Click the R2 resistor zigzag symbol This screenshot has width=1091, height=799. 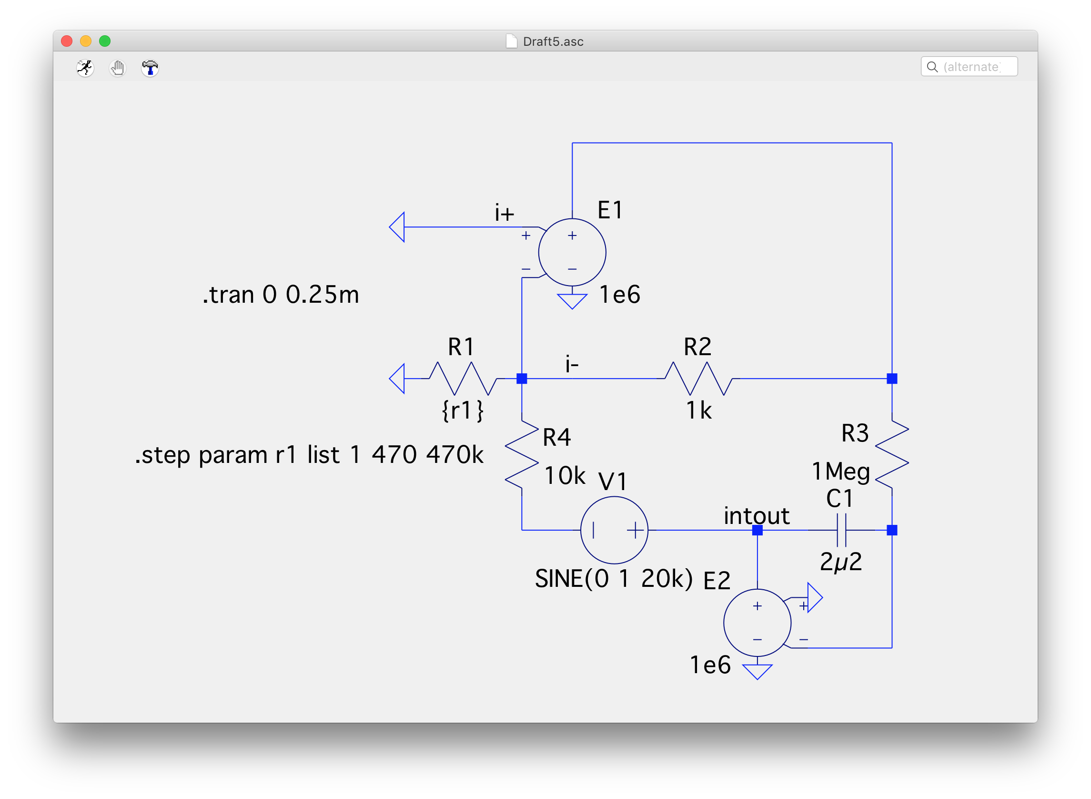[x=699, y=378]
